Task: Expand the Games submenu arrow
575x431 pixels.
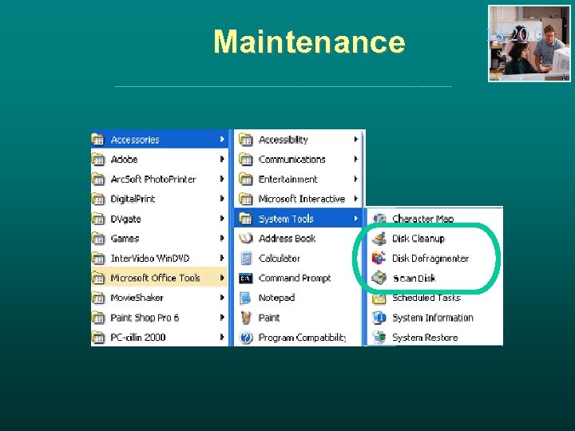Action: [x=222, y=239]
